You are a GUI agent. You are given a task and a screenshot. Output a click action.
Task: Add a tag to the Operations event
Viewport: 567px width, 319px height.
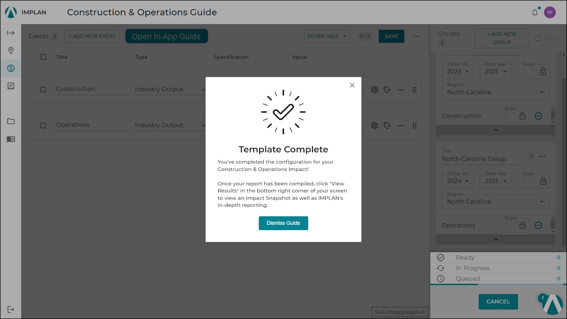[387, 125]
